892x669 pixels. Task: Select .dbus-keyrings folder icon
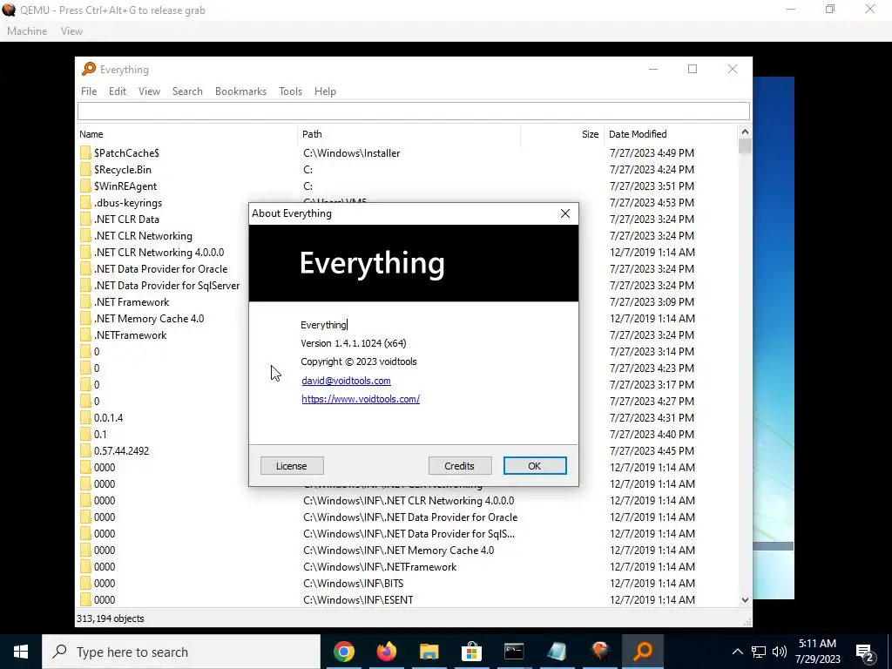(x=85, y=202)
